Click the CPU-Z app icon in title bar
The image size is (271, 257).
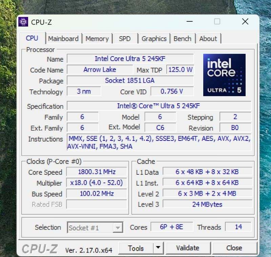point(23,22)
